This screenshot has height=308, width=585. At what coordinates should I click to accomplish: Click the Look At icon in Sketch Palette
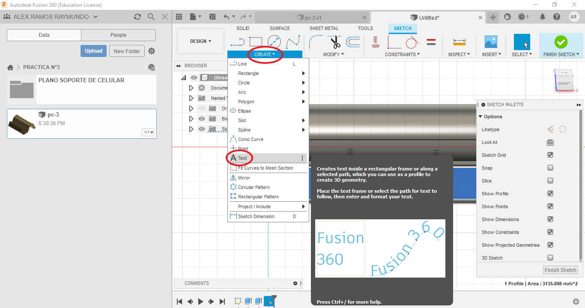click(550, 142)
